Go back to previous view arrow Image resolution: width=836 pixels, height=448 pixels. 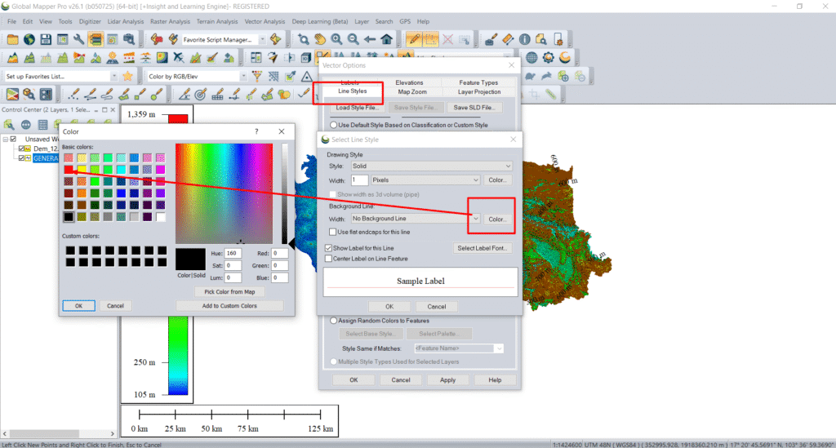click(370, 39)
